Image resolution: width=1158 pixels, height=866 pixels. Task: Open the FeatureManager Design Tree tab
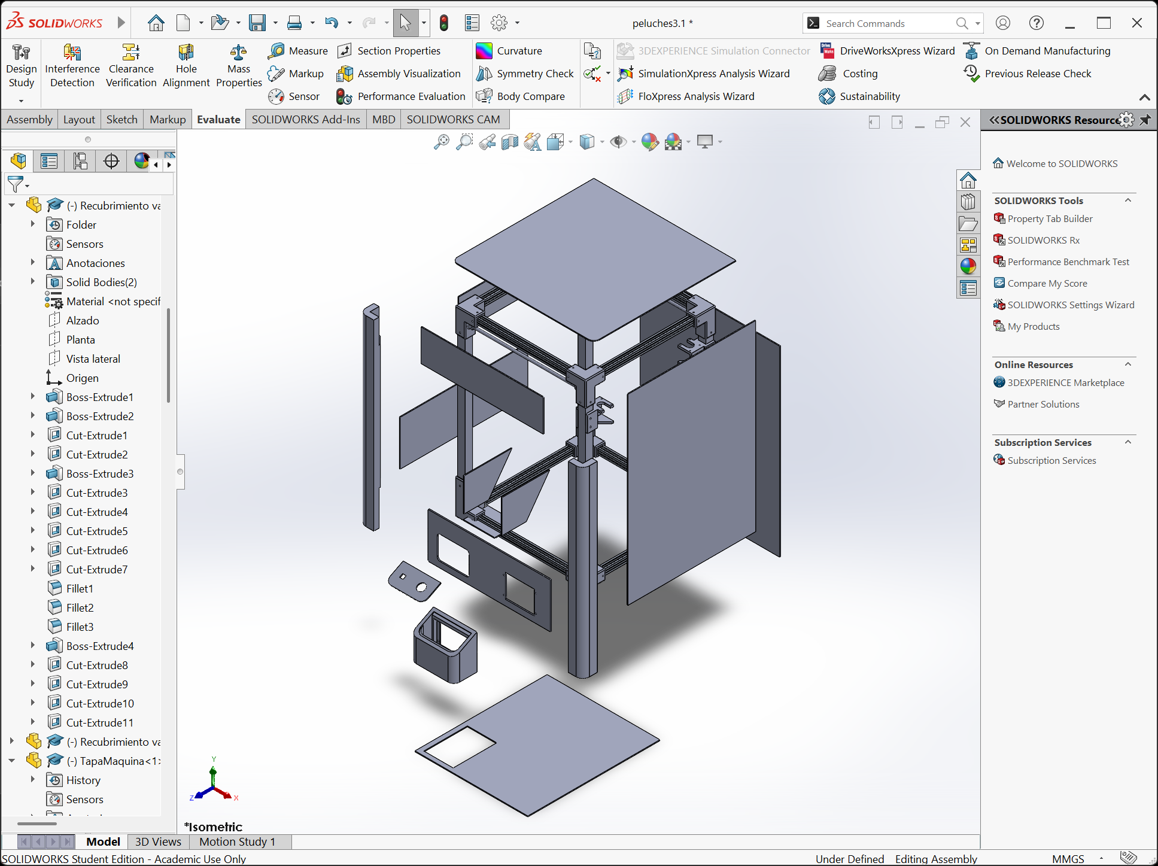tap(19, 161)
